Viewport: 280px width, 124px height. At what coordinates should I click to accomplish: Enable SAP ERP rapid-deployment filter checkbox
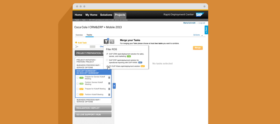(x=107, y=60)
